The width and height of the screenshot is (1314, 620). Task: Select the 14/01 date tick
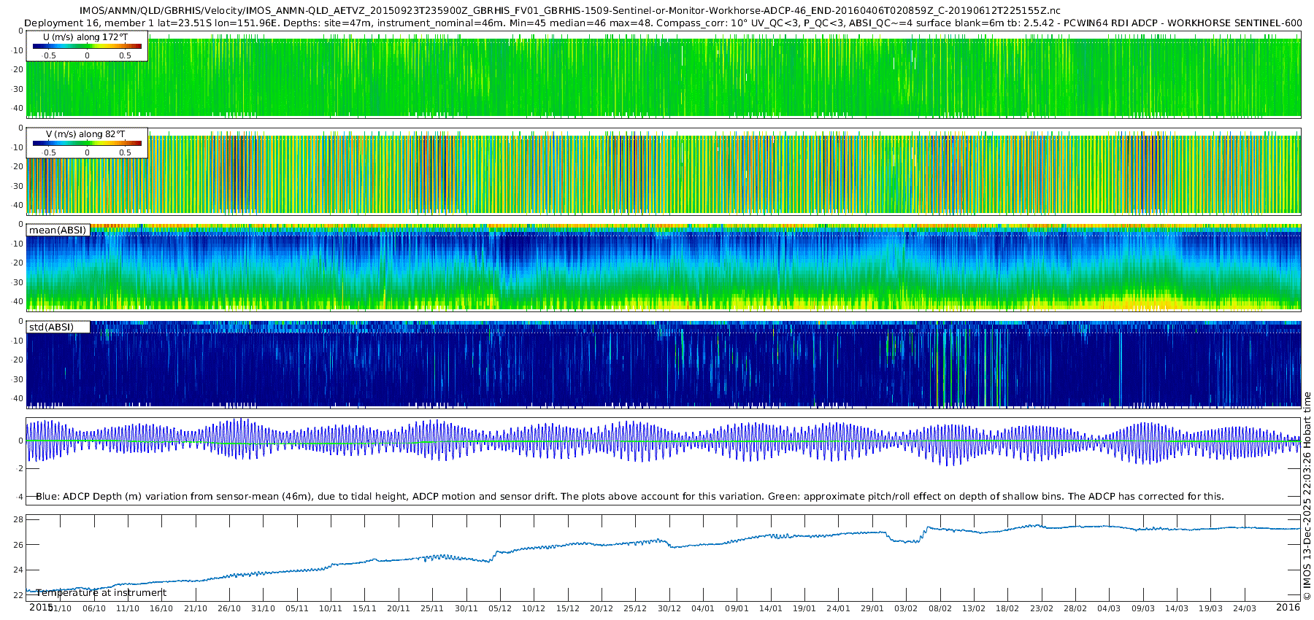[x=770, y=608]
